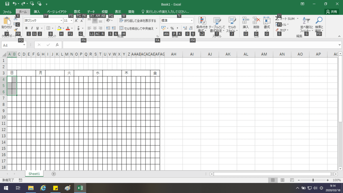Screen dimensions: 343x193
Task: Apply red font color
Action: tap(68, 28)
